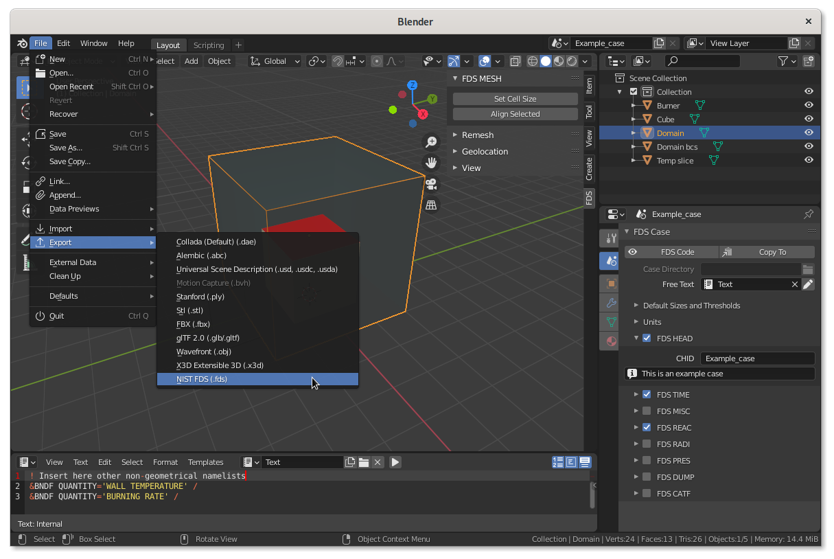Open Scene properties tab icon
This screenshot has height=559, width=834.
pos(610,261)
